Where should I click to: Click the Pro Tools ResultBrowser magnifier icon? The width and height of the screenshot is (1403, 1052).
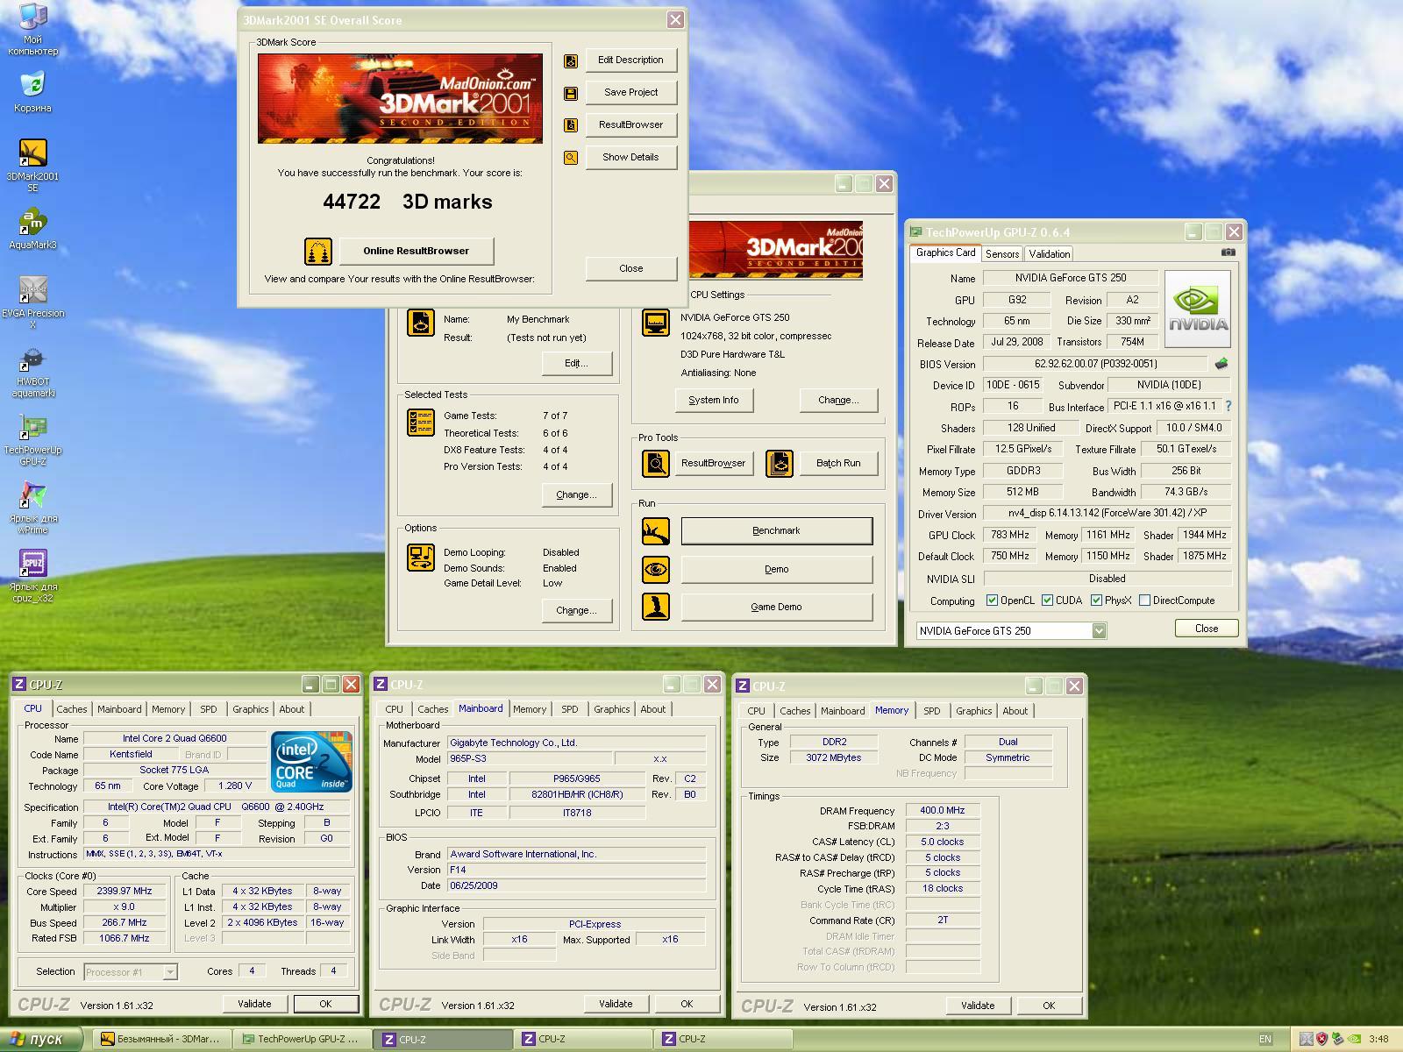[x=656, y=463]
